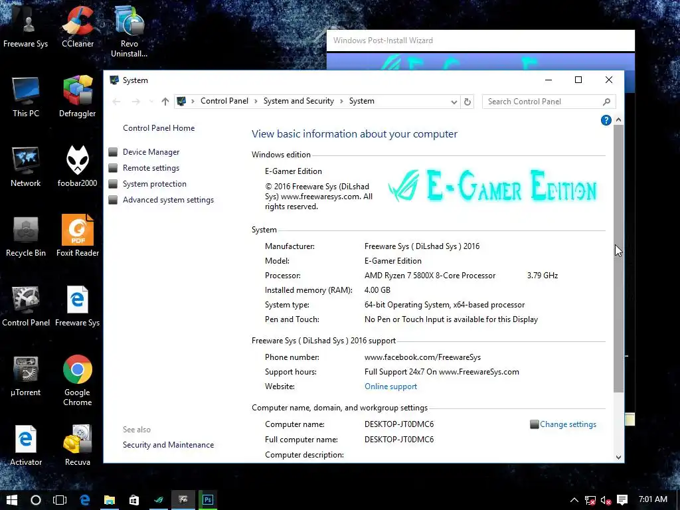Open recent locations dropdown arrow
The height and width of the screenshot is (510, 680).
(x=151, y=102)
